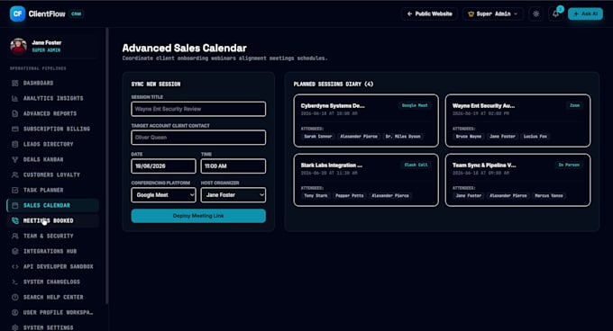The height and width of the screenshot is (331, 613).
Task: Click the Integrations Hub icon
Action: point(14,251)
